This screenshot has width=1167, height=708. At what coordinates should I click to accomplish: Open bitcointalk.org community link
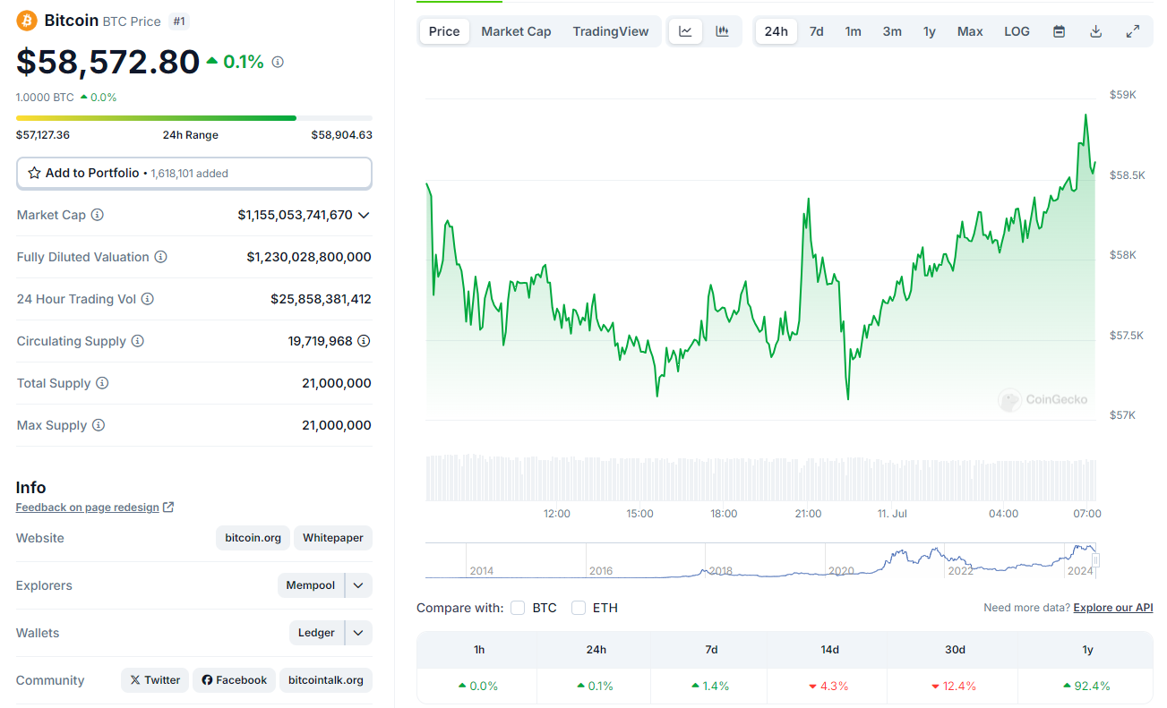point(326,680)
